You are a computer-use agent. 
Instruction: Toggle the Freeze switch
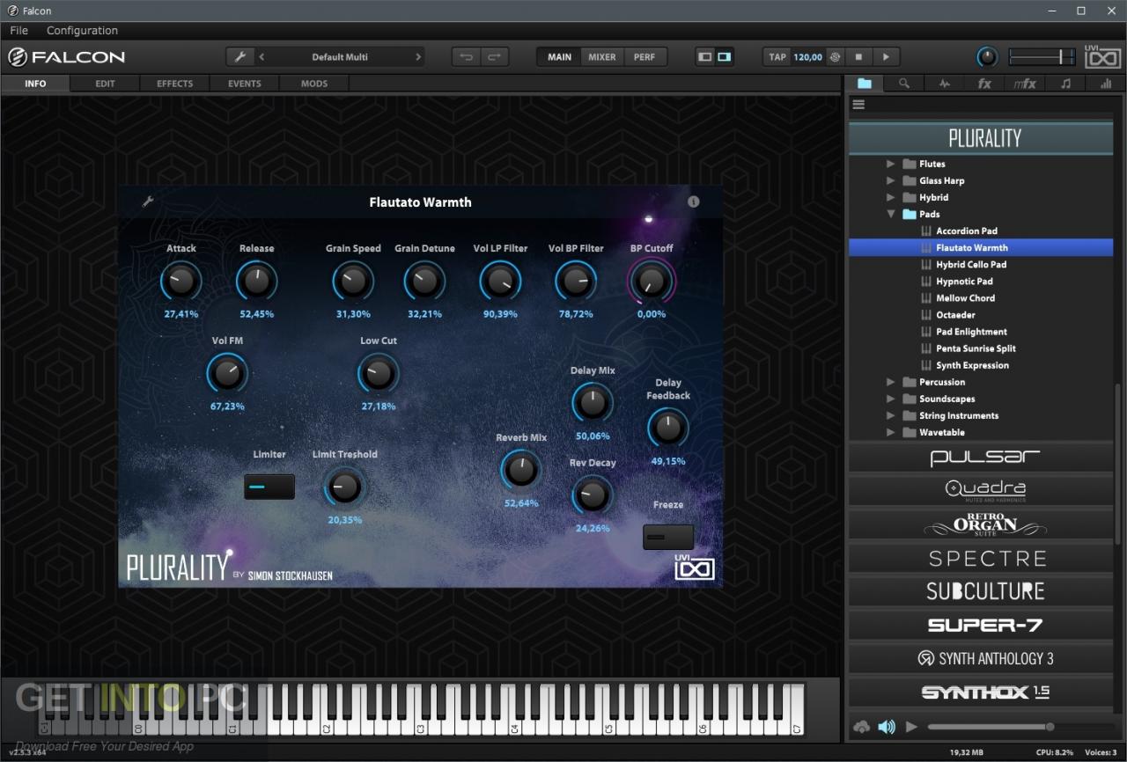668,537
